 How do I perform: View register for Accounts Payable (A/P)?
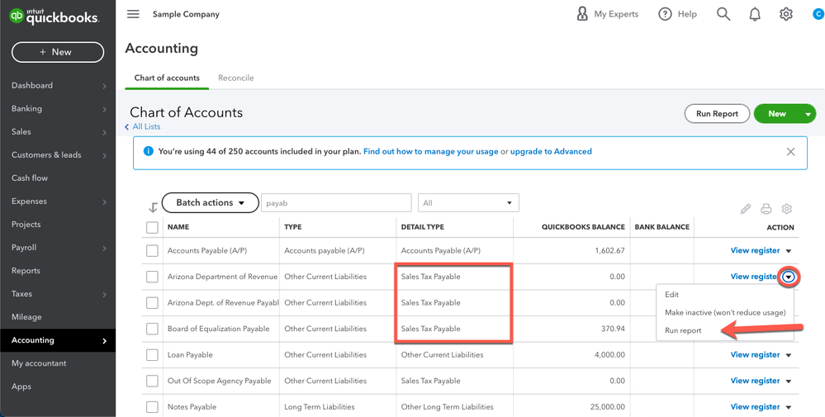point(755,251)
